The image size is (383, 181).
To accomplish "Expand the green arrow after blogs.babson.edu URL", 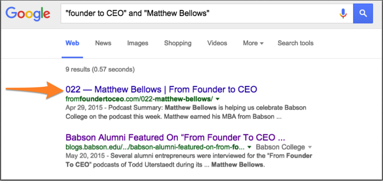I will pos(249,148).
